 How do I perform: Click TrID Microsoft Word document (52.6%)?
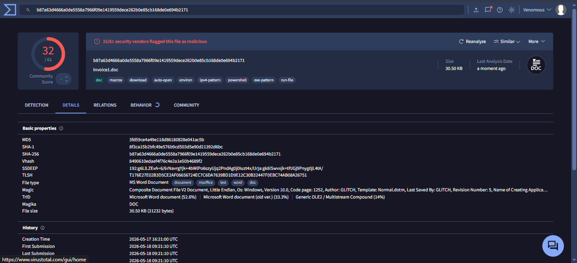pos(163,197)
